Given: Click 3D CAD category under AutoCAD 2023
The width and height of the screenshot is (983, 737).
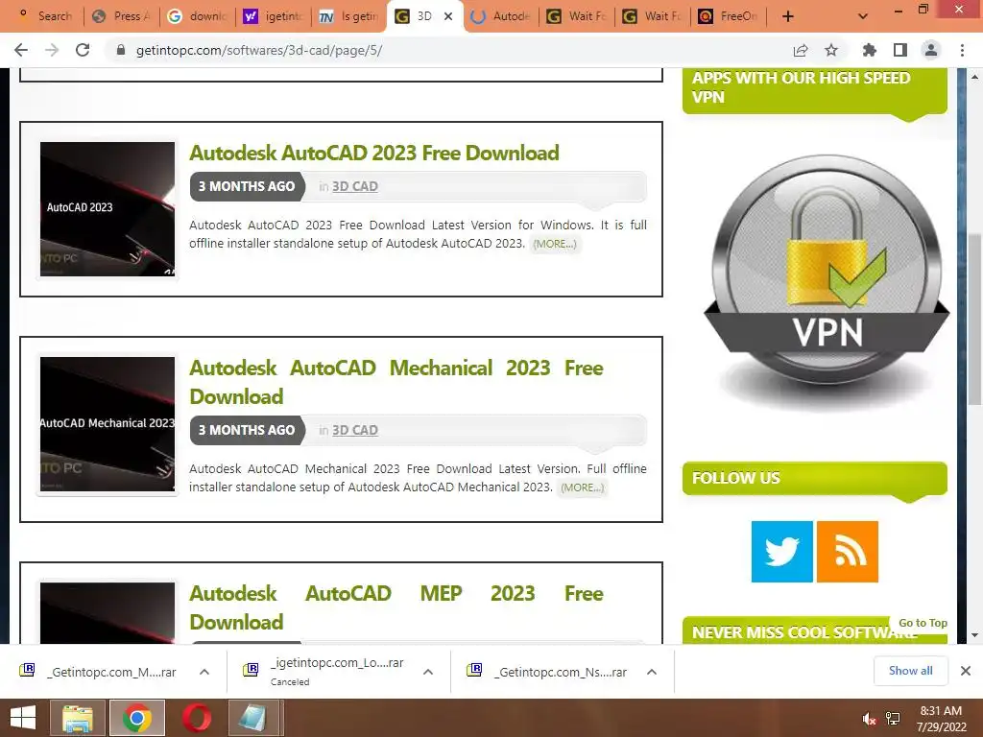Looking at the screenshot, I should (355, 186).
